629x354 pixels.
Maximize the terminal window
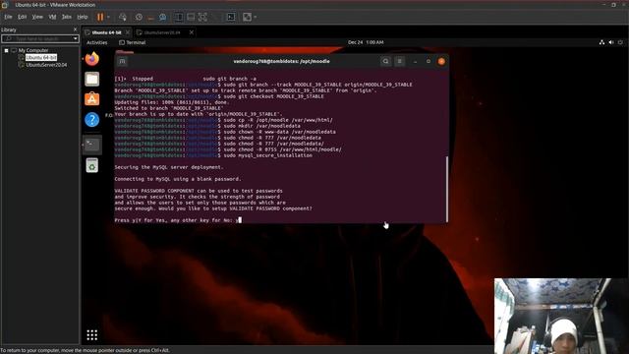point(429,61)
